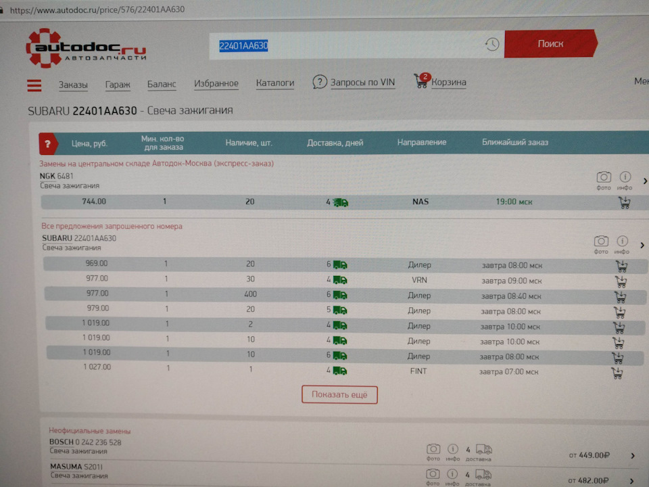This screenshot has height=487, width=649.
Task: Add the 1 019.00 offer at завтра 08:00 to cart
Action: [x=617, y=357]
